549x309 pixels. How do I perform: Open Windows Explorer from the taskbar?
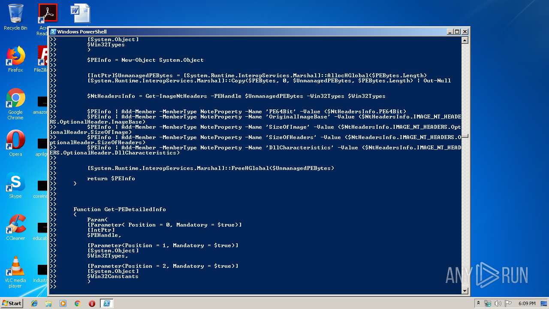[x=48, y=303]
